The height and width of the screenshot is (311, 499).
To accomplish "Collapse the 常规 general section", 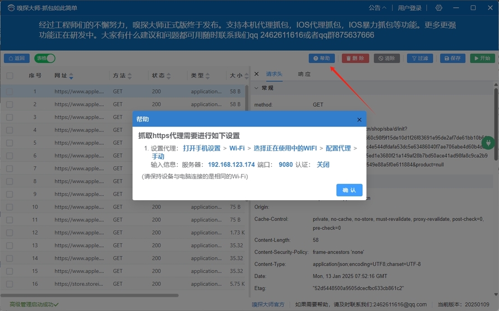I will pos(257,88).
